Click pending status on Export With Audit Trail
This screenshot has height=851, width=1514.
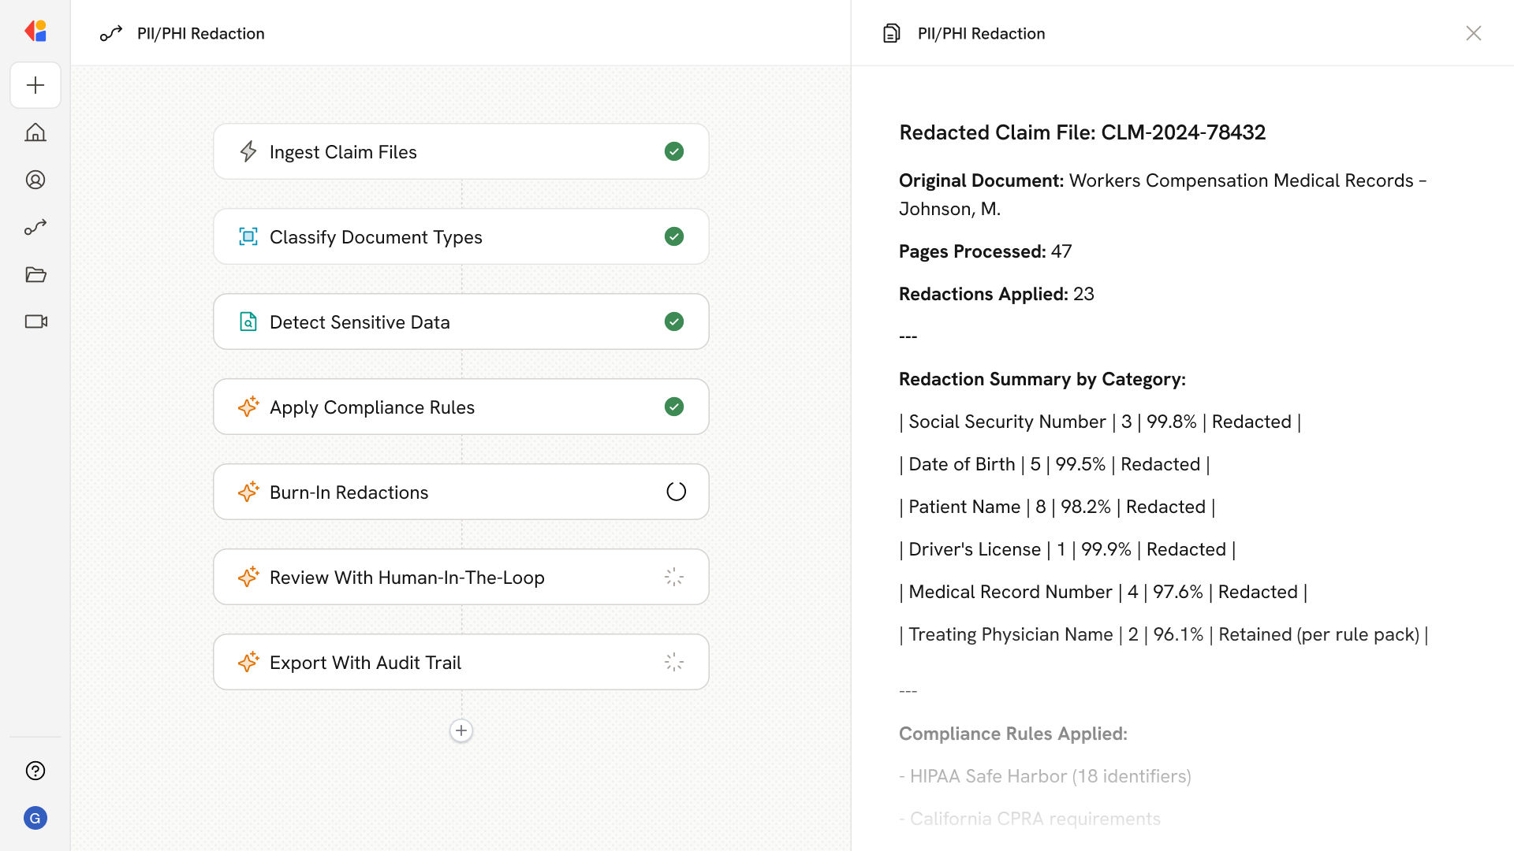click(x=674, y=662)
